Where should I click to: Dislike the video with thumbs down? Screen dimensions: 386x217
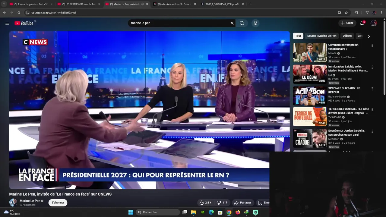pos(222,203)
